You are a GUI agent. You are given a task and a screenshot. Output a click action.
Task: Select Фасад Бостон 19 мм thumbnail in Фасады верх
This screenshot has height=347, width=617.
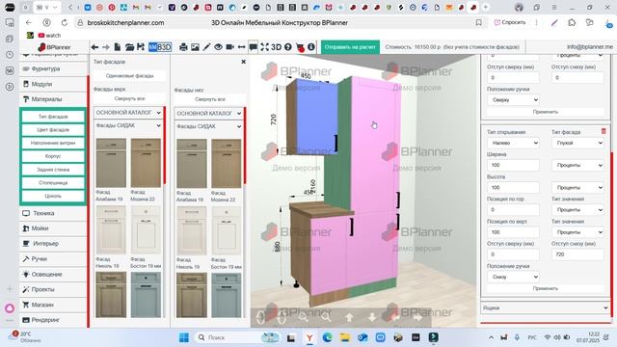(146, 229)
